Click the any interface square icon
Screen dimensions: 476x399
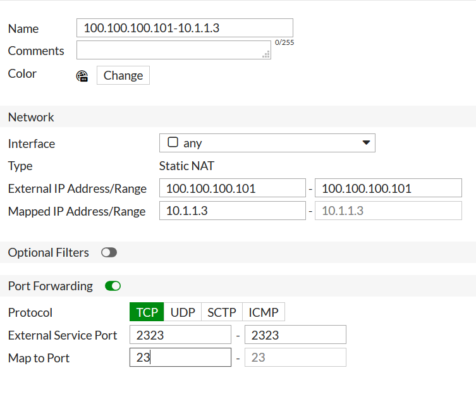click(173, 142)
